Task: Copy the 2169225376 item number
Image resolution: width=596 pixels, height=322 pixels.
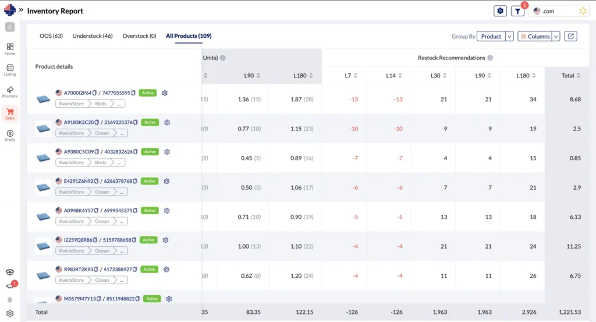Action: (x=135, y=122)
